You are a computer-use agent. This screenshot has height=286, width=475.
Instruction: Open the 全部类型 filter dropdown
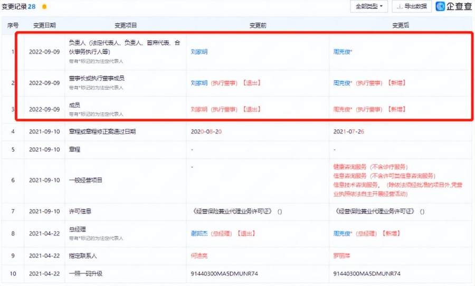click(369, 6)
